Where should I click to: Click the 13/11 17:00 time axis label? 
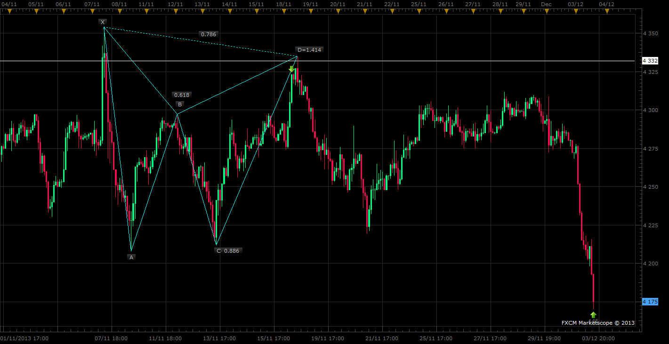tap(219, 338)
